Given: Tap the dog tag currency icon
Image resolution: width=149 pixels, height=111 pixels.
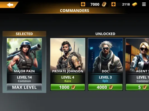Looking at the screenshot, I should [104, 4].
